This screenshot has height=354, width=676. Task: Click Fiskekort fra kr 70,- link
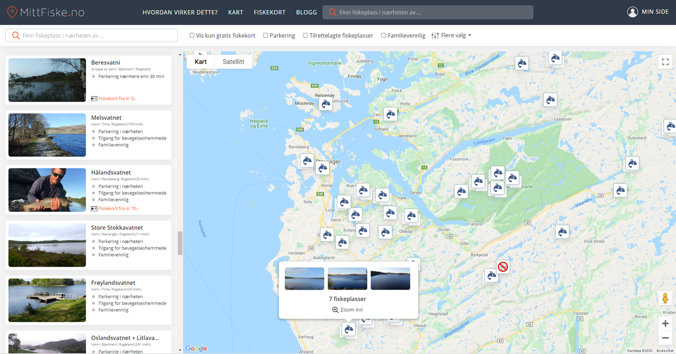point(119,209)
